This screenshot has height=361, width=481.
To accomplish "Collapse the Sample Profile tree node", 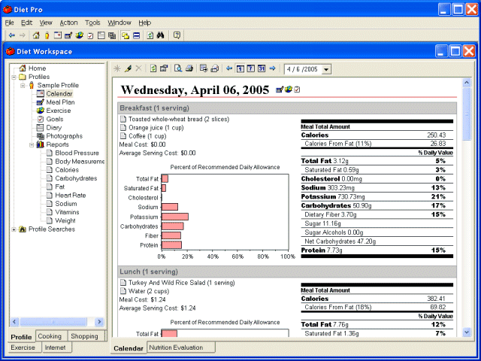I will pyautogui.click(x=23, y=86).
